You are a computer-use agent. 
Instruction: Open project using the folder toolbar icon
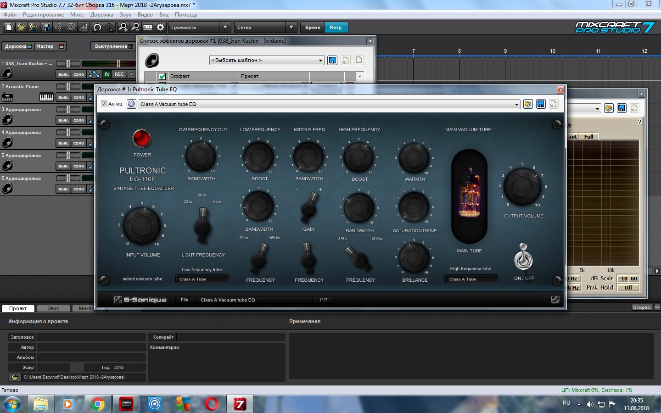click(21, 28)
